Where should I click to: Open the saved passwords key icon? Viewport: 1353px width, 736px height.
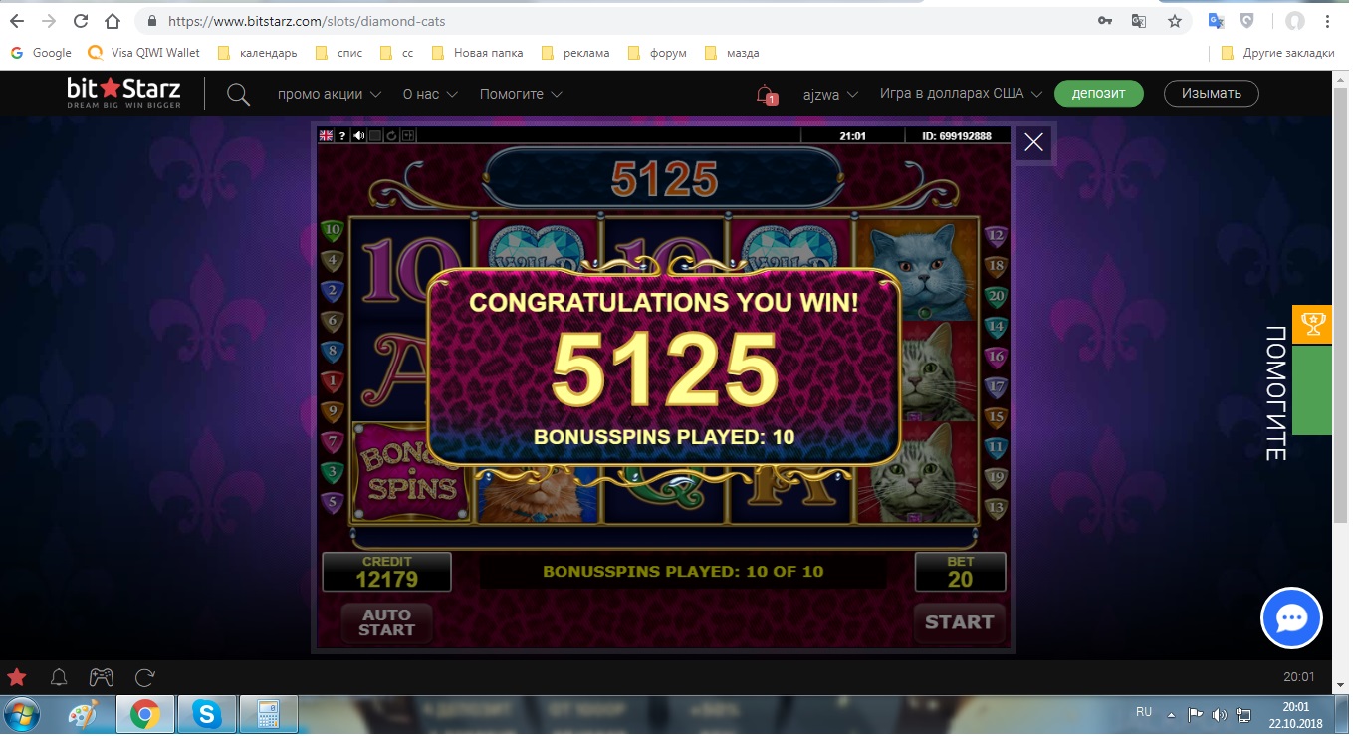1104,20
